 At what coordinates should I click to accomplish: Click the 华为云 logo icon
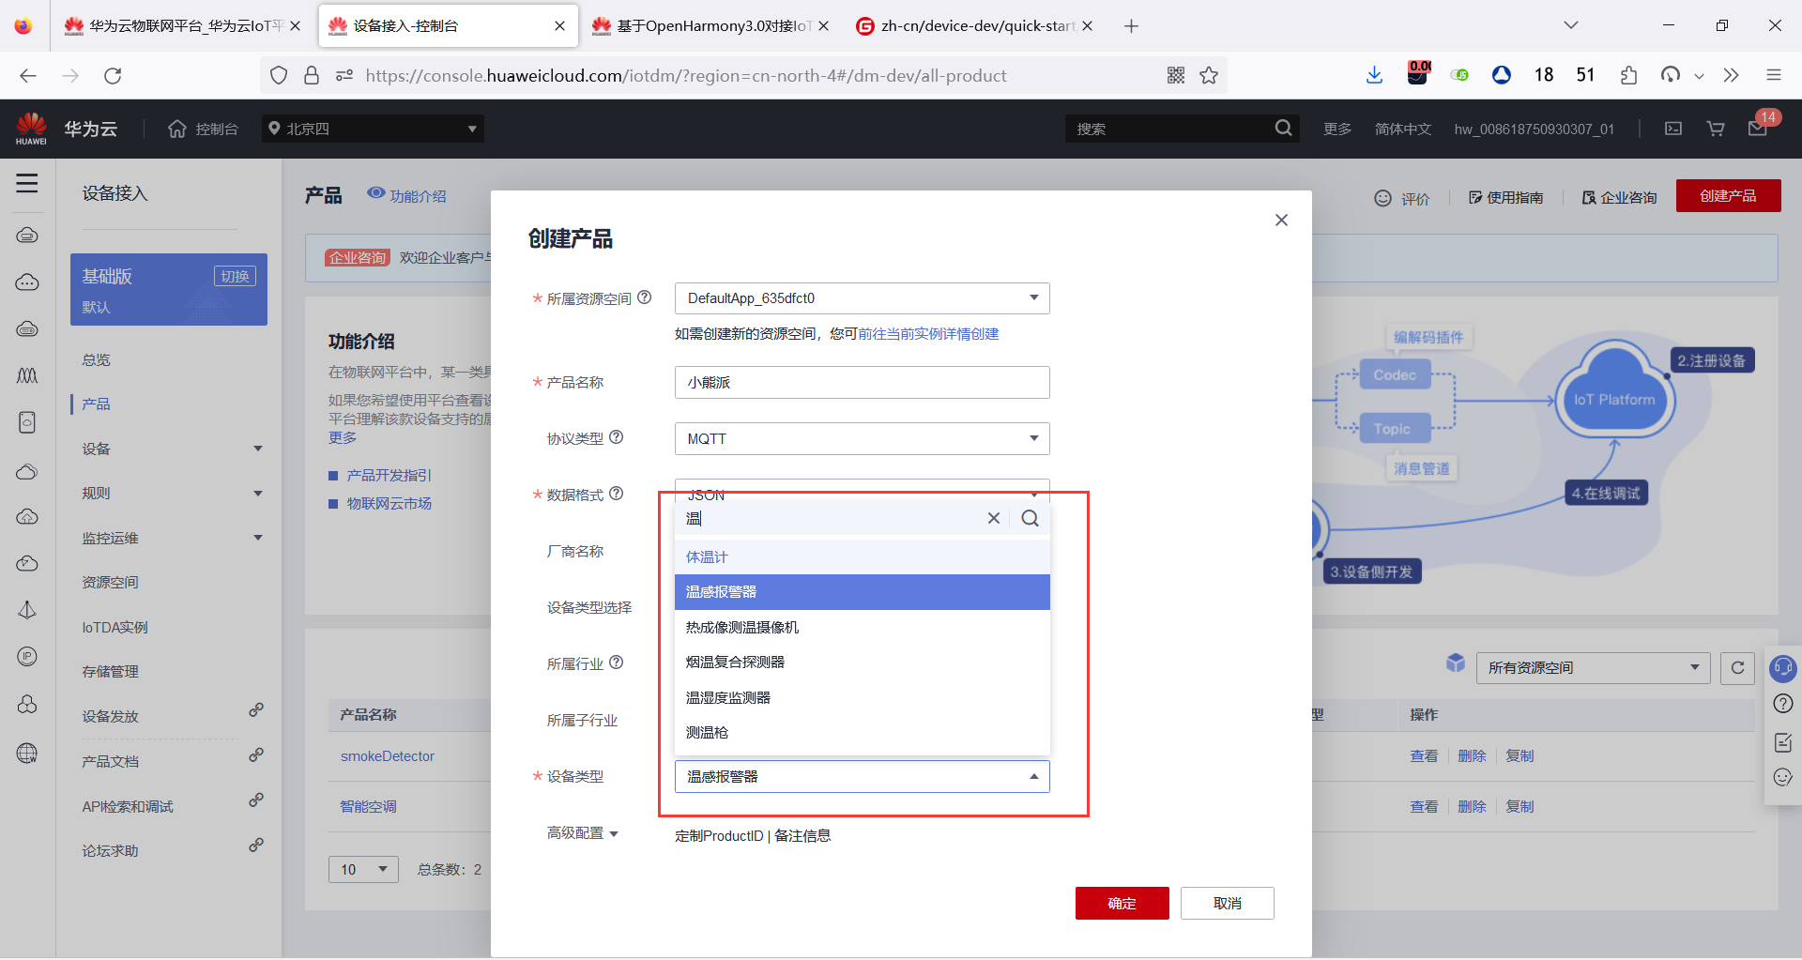(x=31, y=128)
